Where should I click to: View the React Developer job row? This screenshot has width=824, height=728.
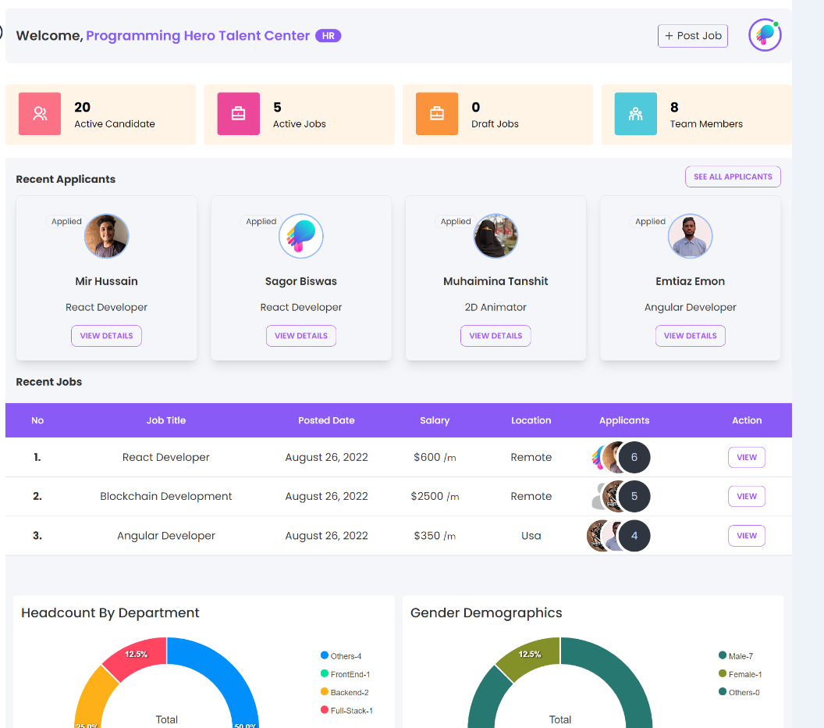coord(746,457)
